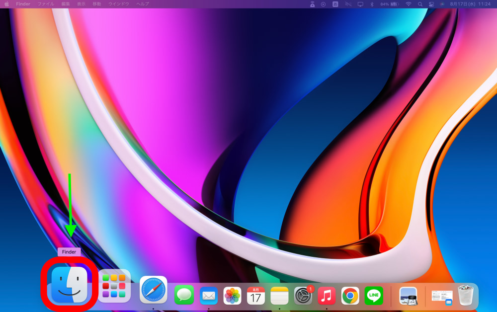
Task: Open the LINE app
Action: click(x=374, y=296)
